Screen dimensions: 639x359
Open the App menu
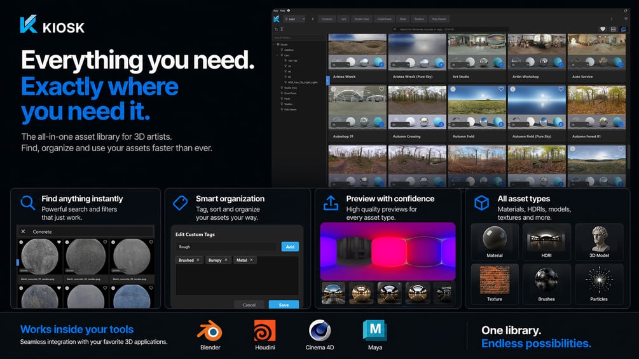point(275,11)
